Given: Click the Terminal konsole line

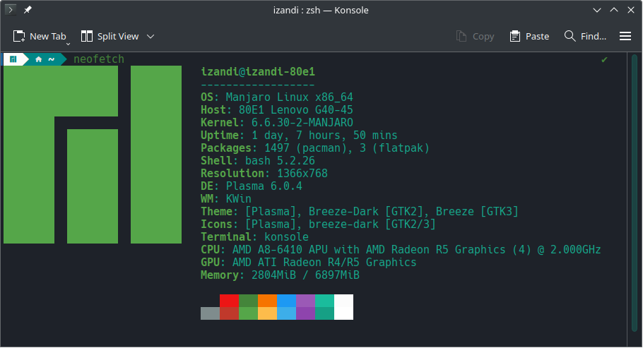Looking at the screenshot, I should pos(254,237).
